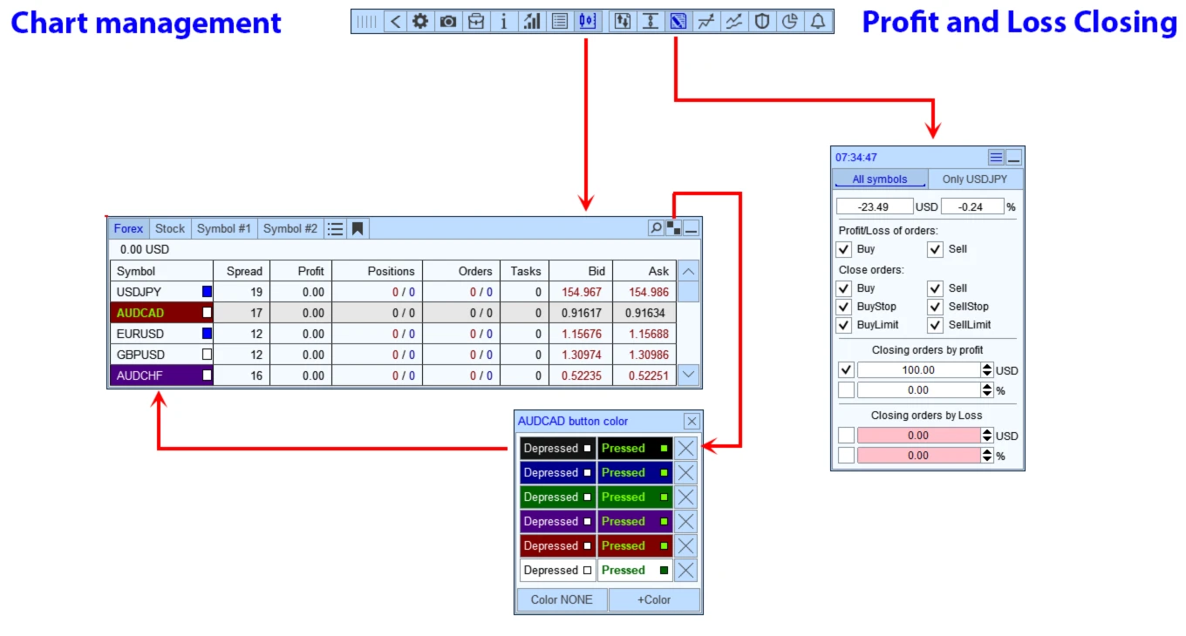Click the Color NONE button

[x=562, y=599]
